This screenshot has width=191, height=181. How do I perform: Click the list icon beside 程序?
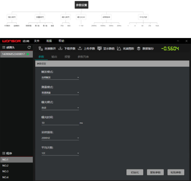[x=4, y=153]
